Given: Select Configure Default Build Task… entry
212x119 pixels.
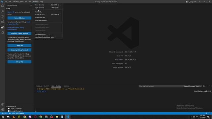Looking at the screenshot, I should click(47, 37).
